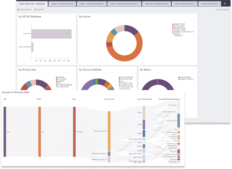This screenshot has width=232, height=169.
Task: Click the Access to Personal Data title
Action: [x=16, y=92]
